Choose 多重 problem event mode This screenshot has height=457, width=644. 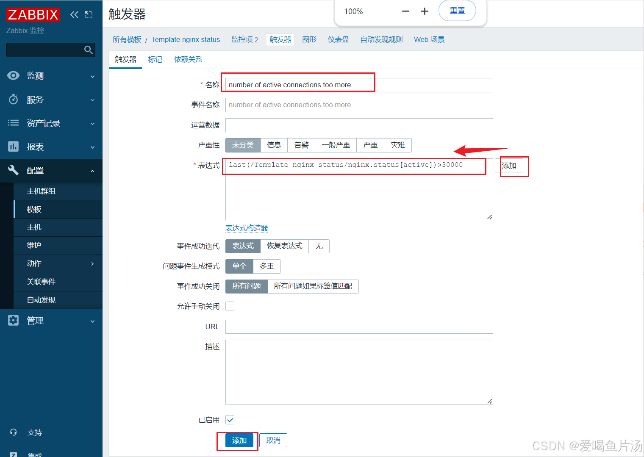[267, 266]
